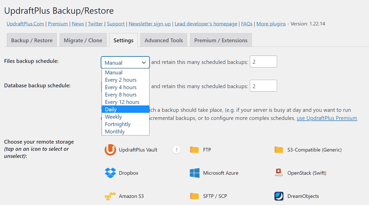This screenshot has width=369, height=205.
Task: Click the Dropbox storage icon
Action: coord(110,173)
